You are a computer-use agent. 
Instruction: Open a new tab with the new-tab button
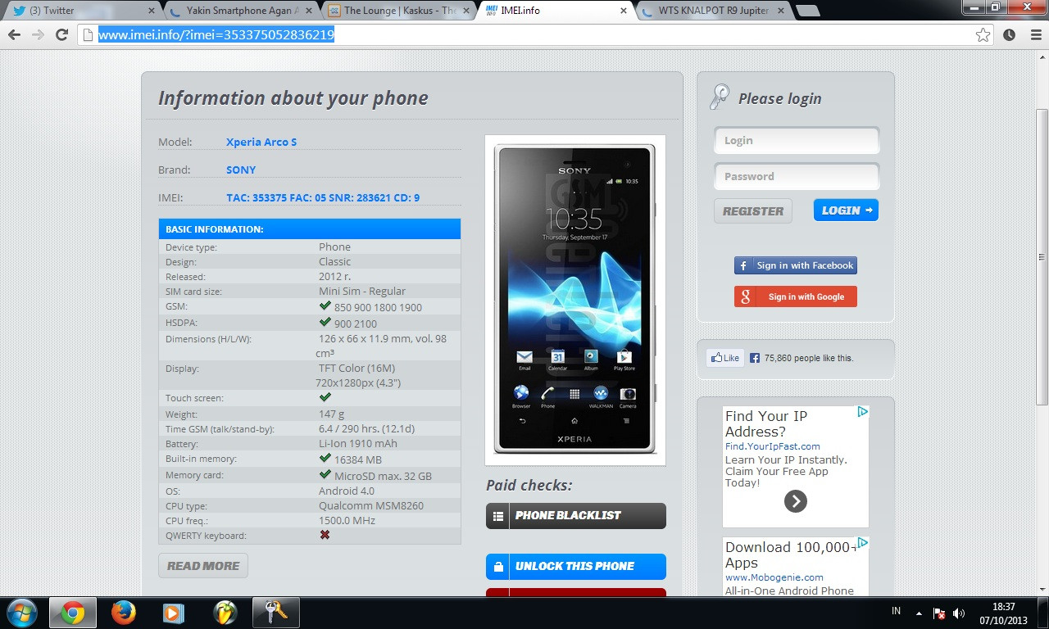click(807, 11)
